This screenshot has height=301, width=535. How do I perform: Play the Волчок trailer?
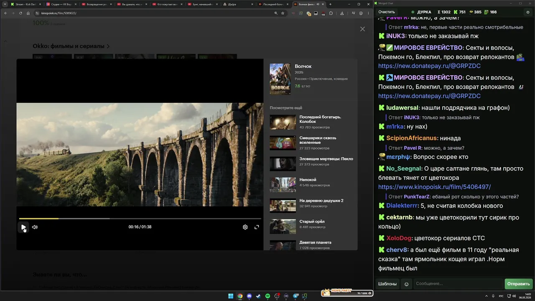pyautogui.click(x=23, y=227)
